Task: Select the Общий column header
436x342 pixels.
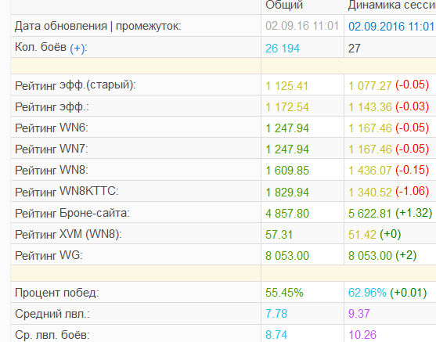Action: point(284,5)
